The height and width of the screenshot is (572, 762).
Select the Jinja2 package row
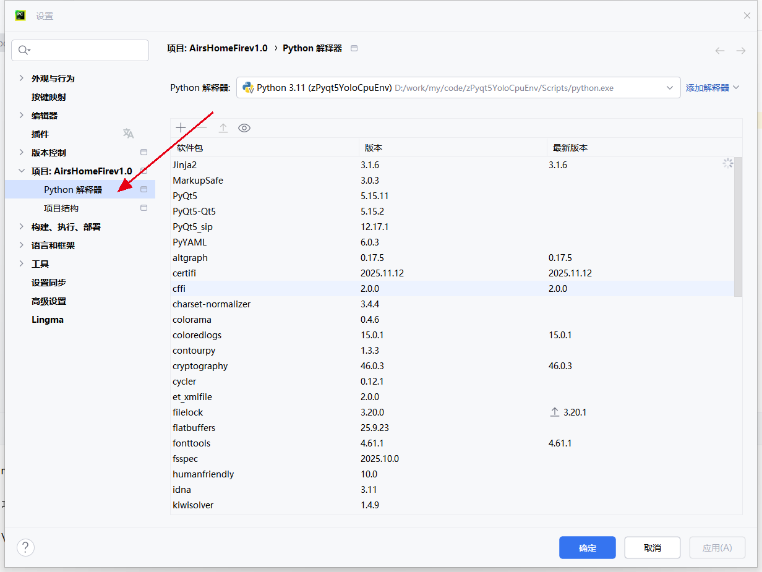tap(452, 165)
